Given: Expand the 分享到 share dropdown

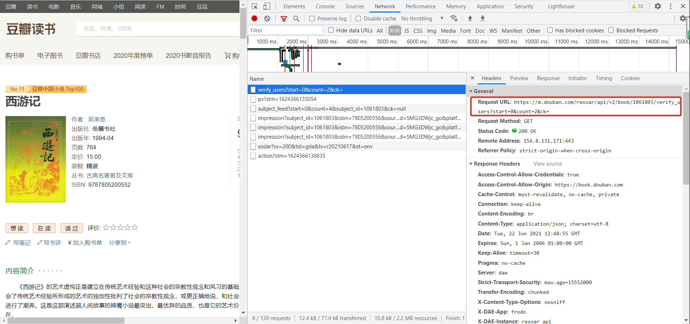Looking at the screenshot, I should pyautogui.click(x=120, y=243).
